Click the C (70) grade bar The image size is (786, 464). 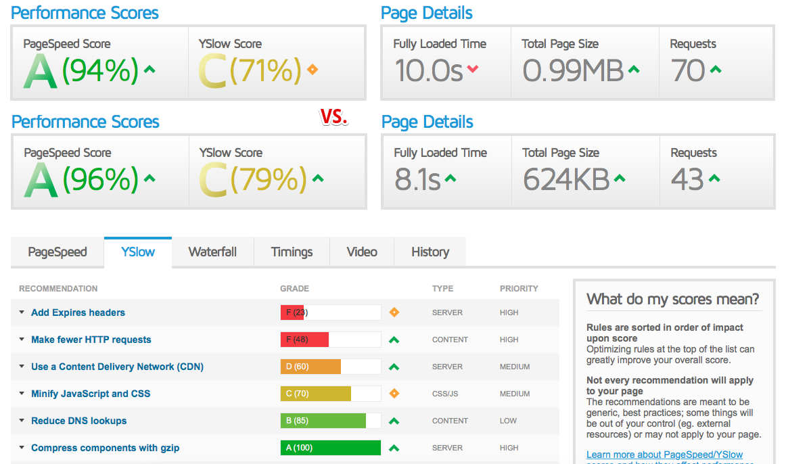(331, 394)
